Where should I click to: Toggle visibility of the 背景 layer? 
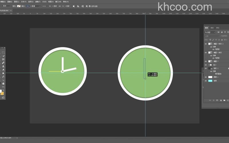click(206, 81)
